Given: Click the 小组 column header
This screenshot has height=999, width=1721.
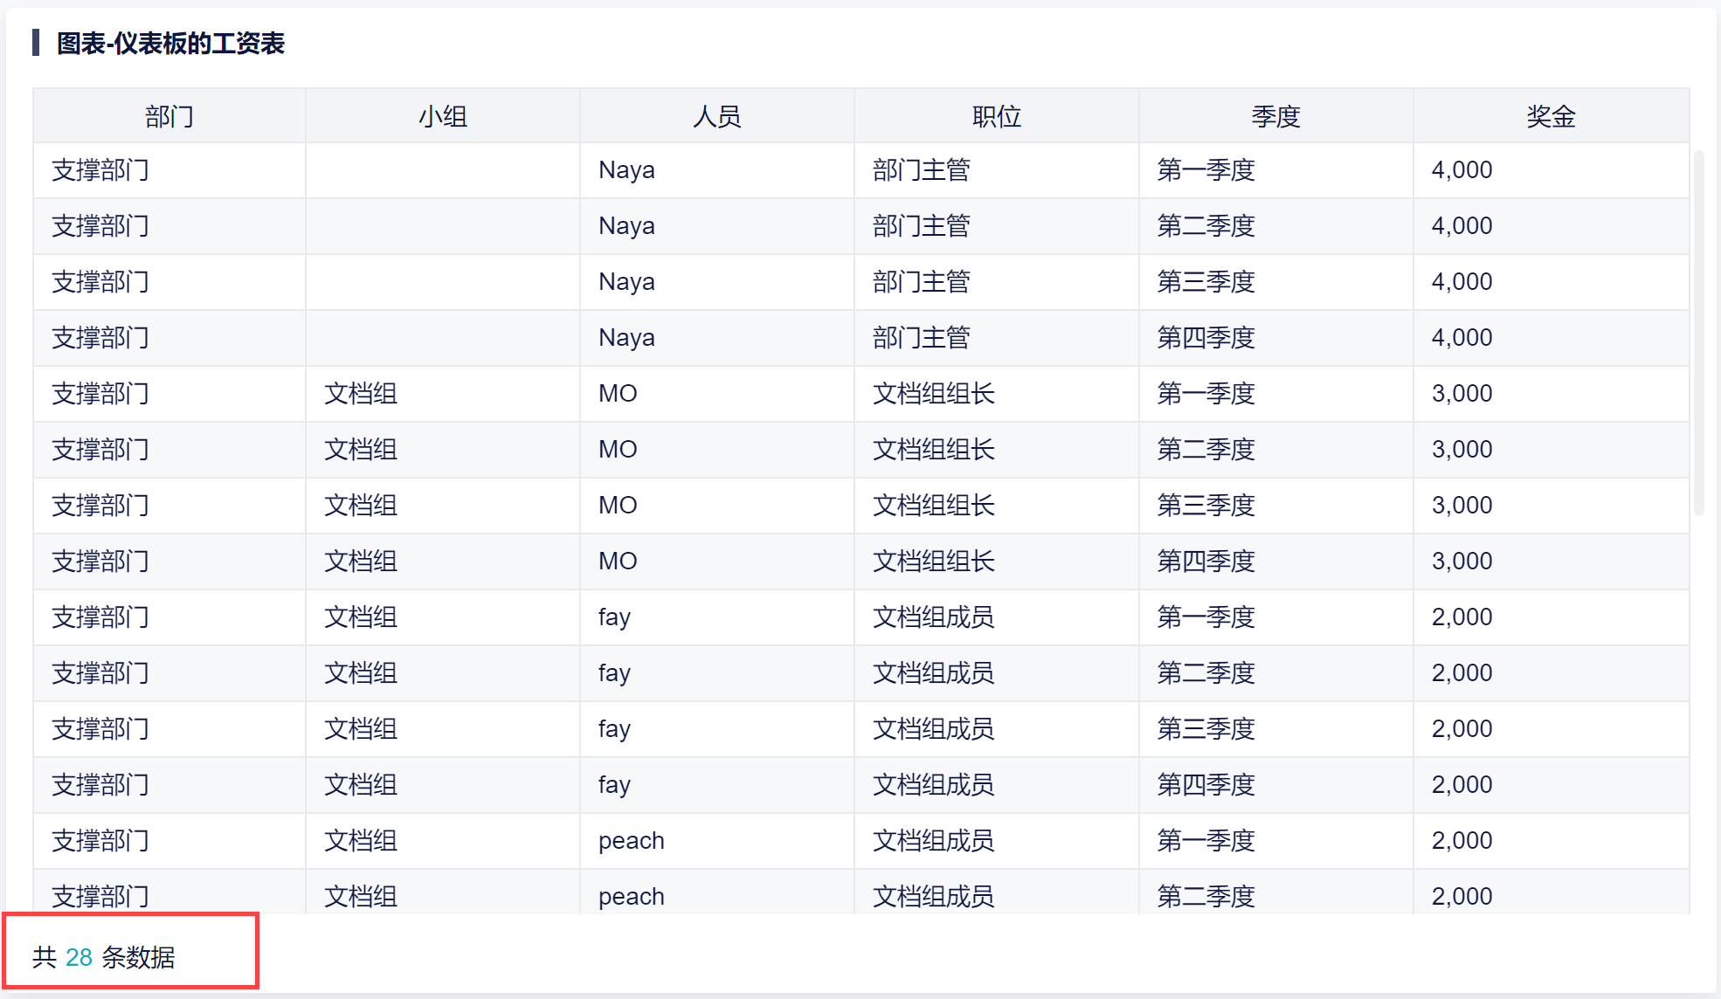Looking at the screenshot, I should coord(442,116).
